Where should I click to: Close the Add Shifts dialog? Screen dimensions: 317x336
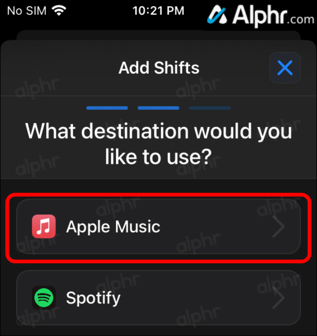[285, 68]
